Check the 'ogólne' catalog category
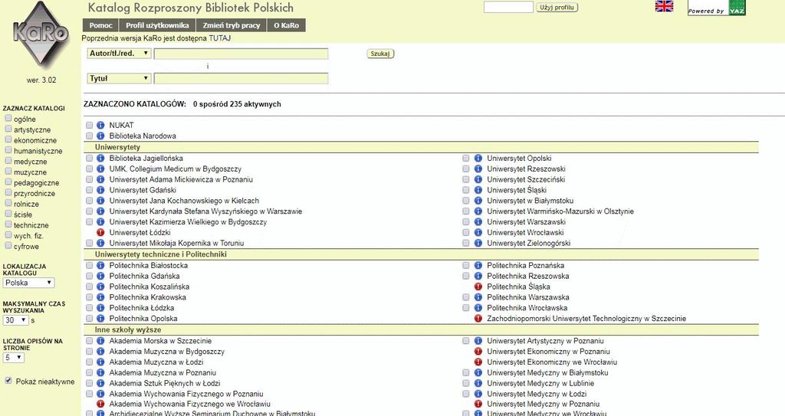This screenshot has width=785, height=416. (x=8, y=118)
